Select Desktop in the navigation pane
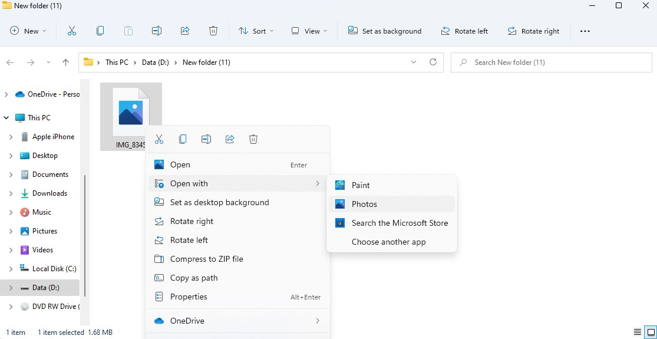Viewport: 657px width, 339px height. pos(45,156)
